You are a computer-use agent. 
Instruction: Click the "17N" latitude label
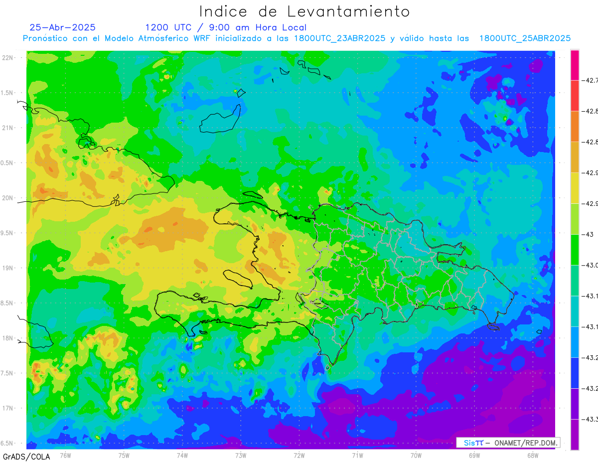7,408
